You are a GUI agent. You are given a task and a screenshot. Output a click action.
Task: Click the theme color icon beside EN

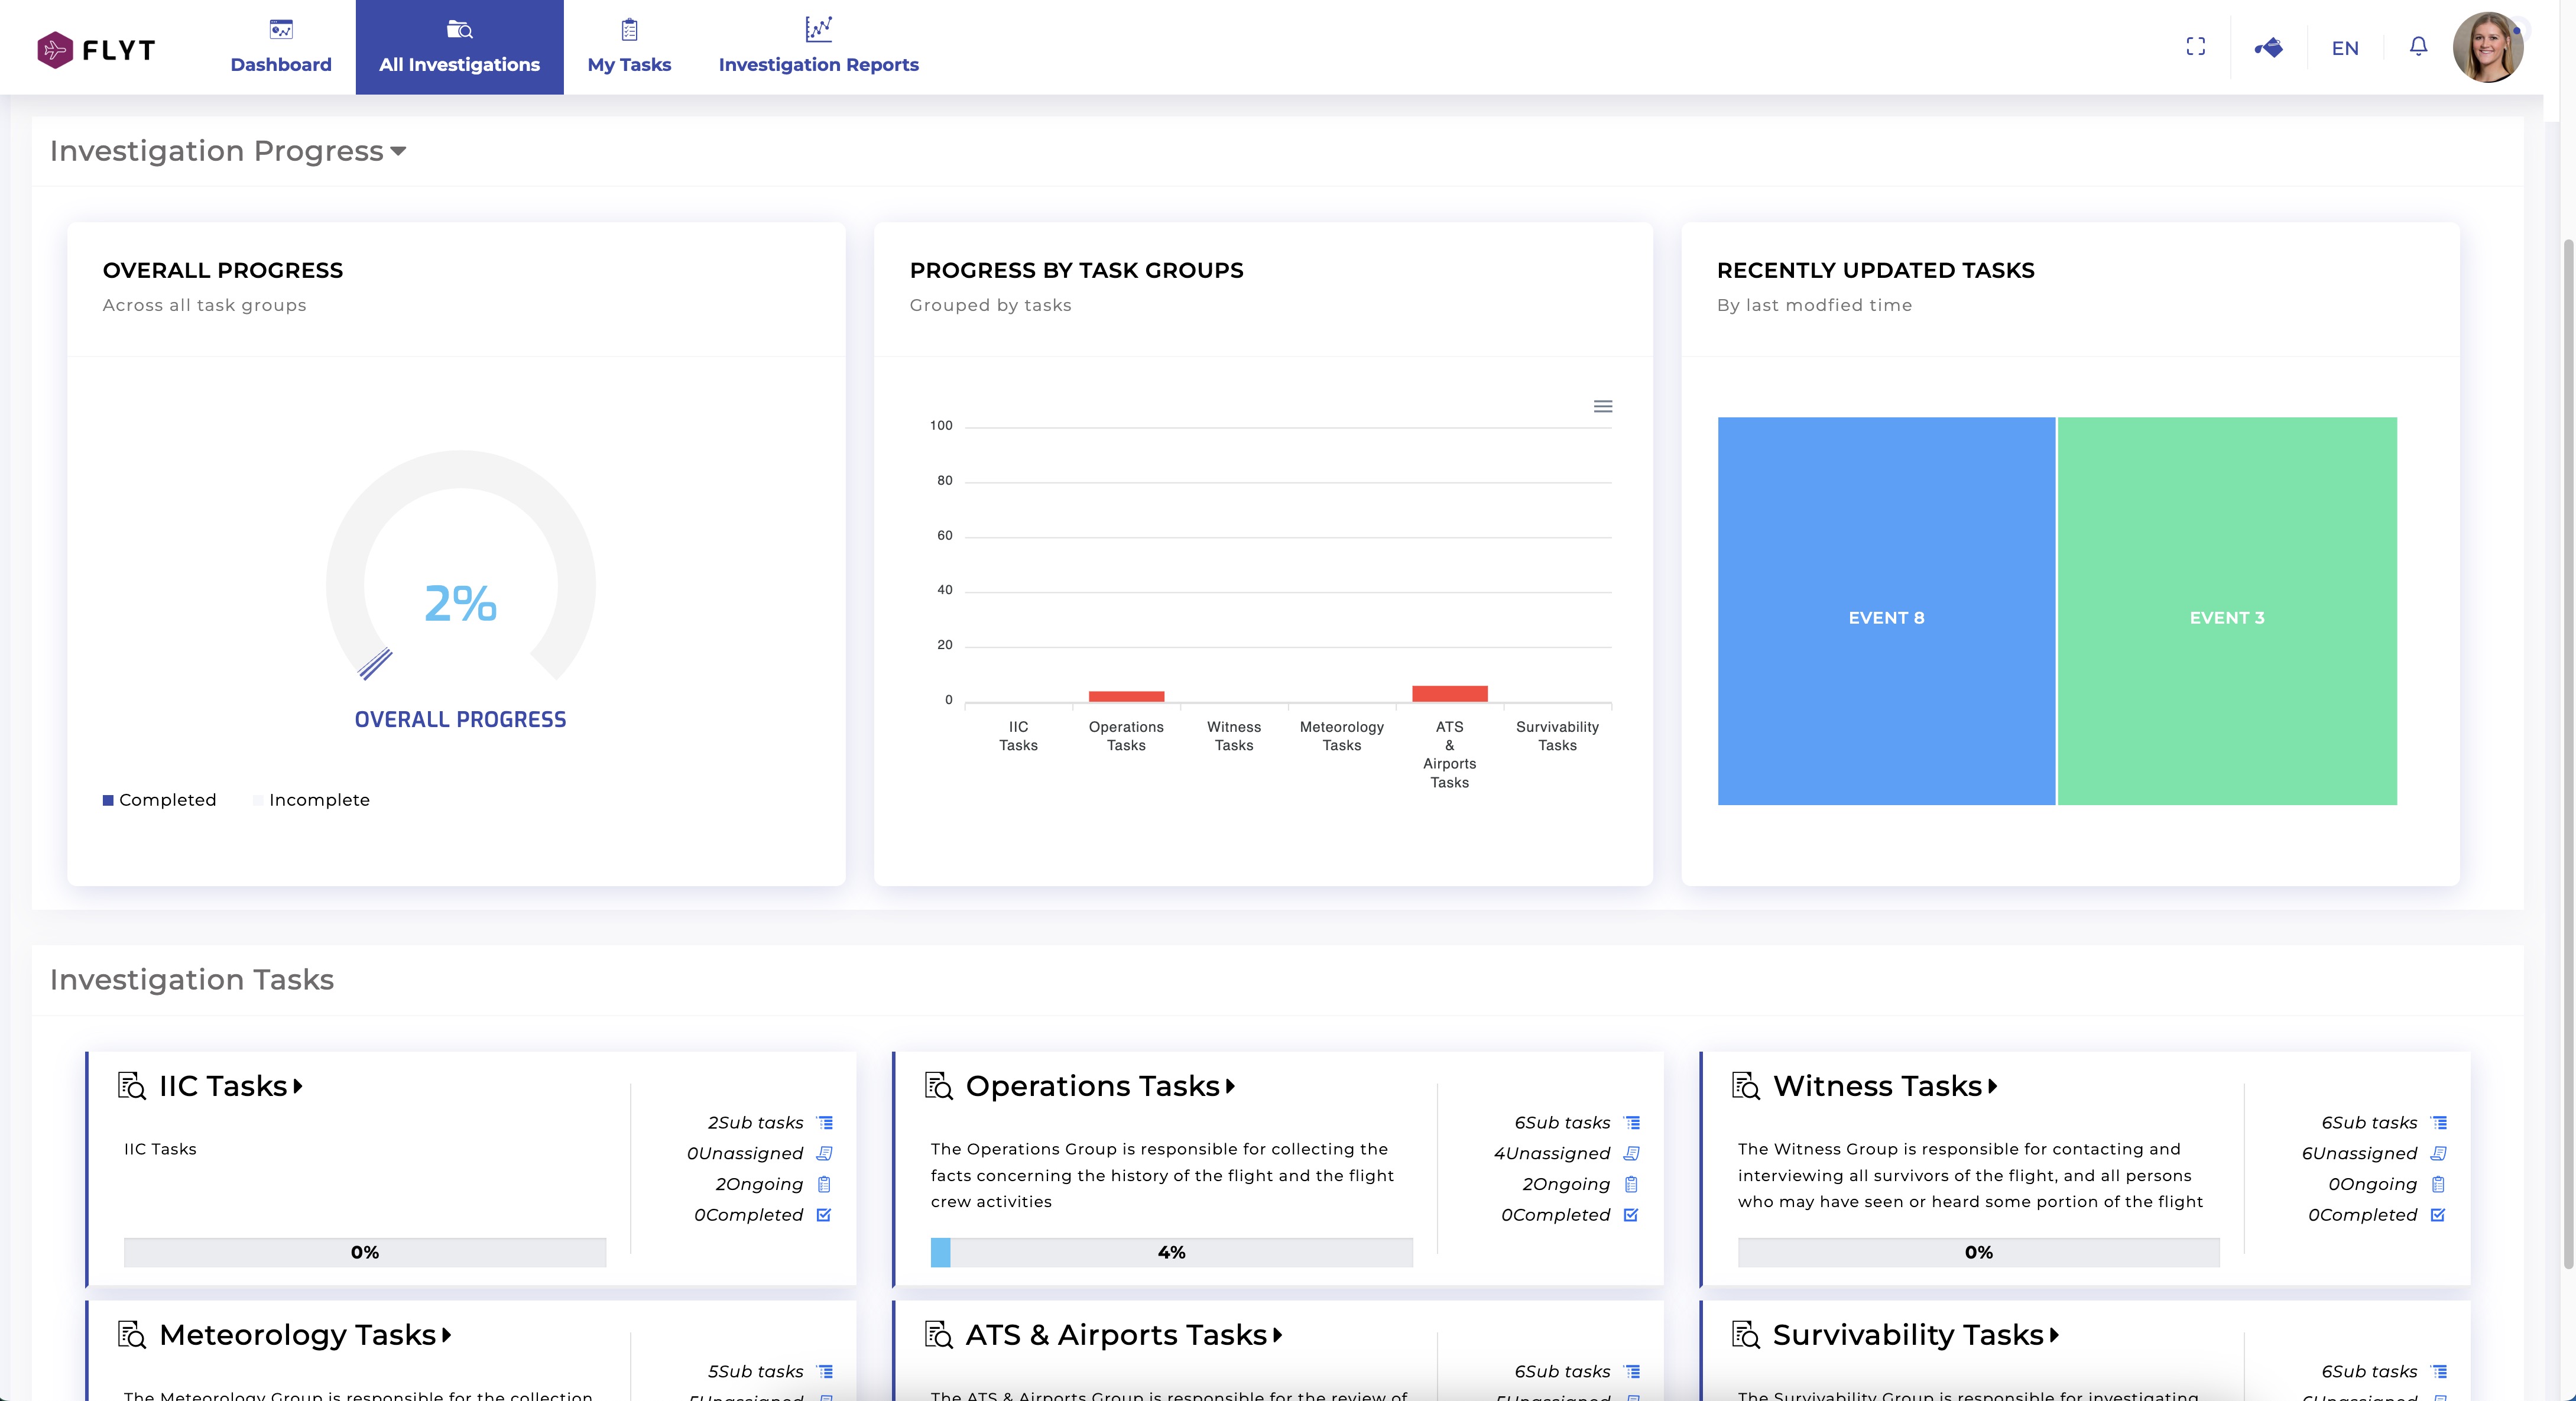[2268, 47]
